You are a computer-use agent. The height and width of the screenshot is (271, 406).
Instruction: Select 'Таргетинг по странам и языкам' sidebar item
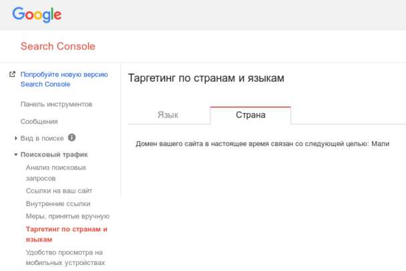pos(67,234)
